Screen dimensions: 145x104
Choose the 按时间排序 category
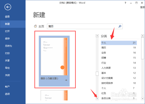[x=119, y=83]
